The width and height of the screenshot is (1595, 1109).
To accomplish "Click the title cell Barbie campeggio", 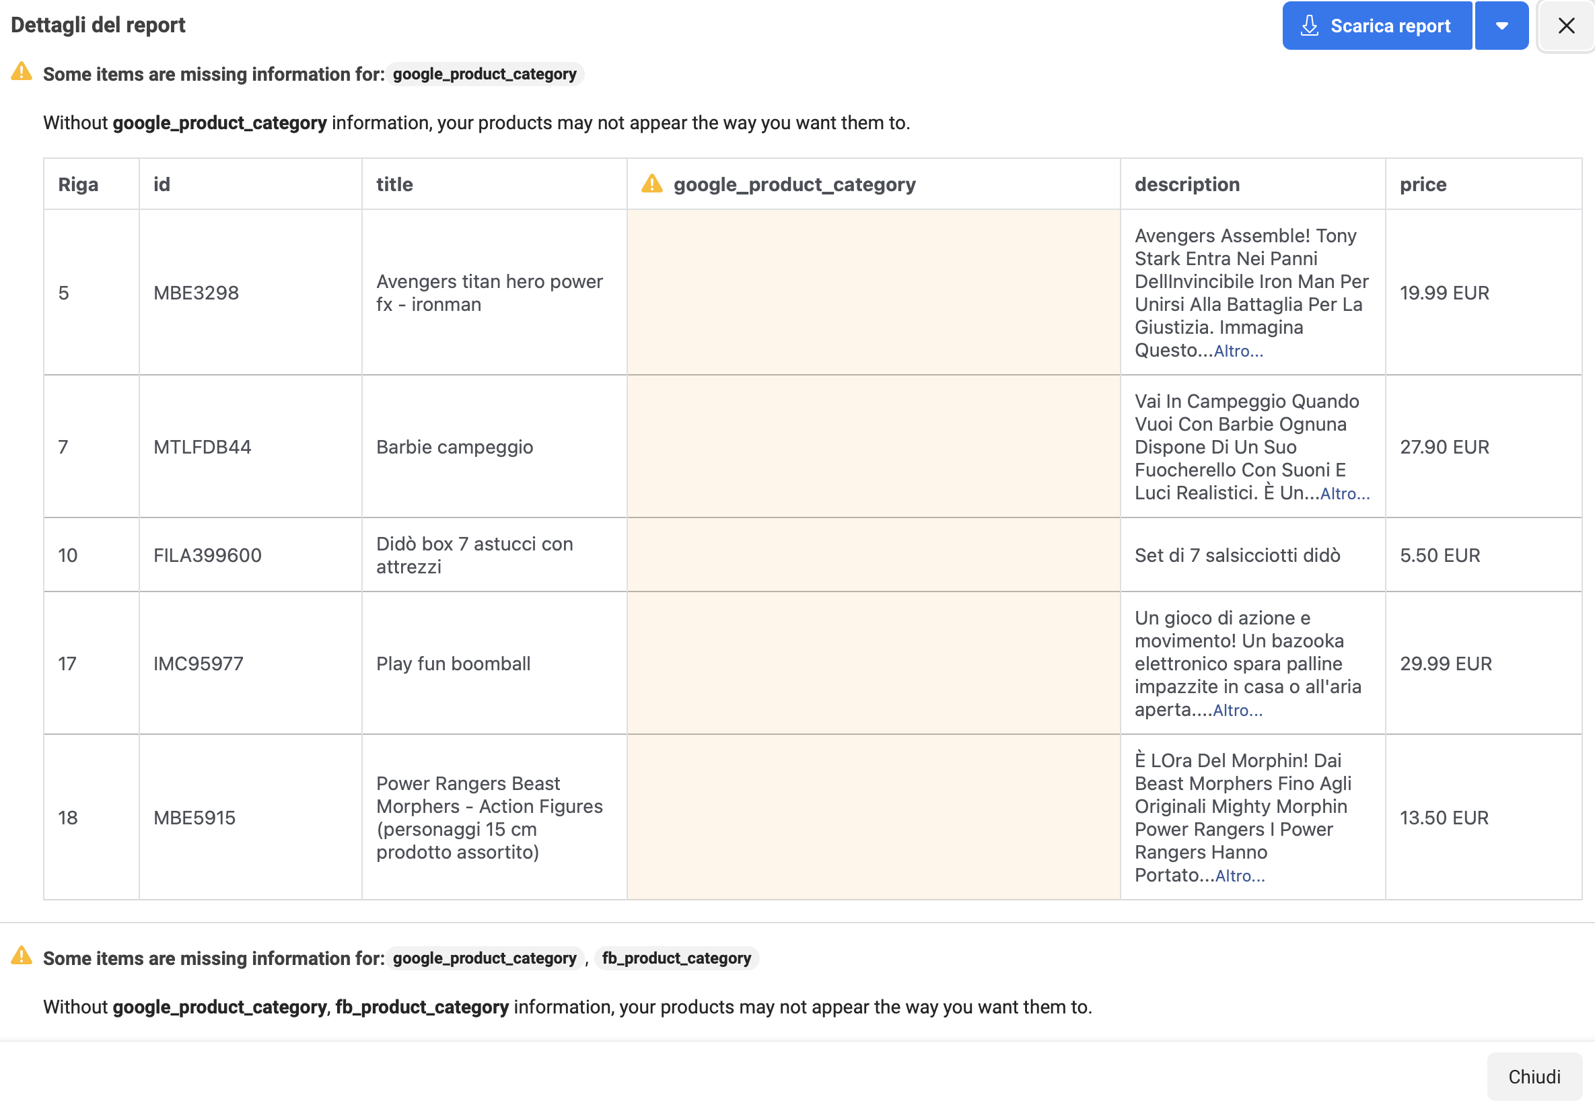I will point(454,447).
